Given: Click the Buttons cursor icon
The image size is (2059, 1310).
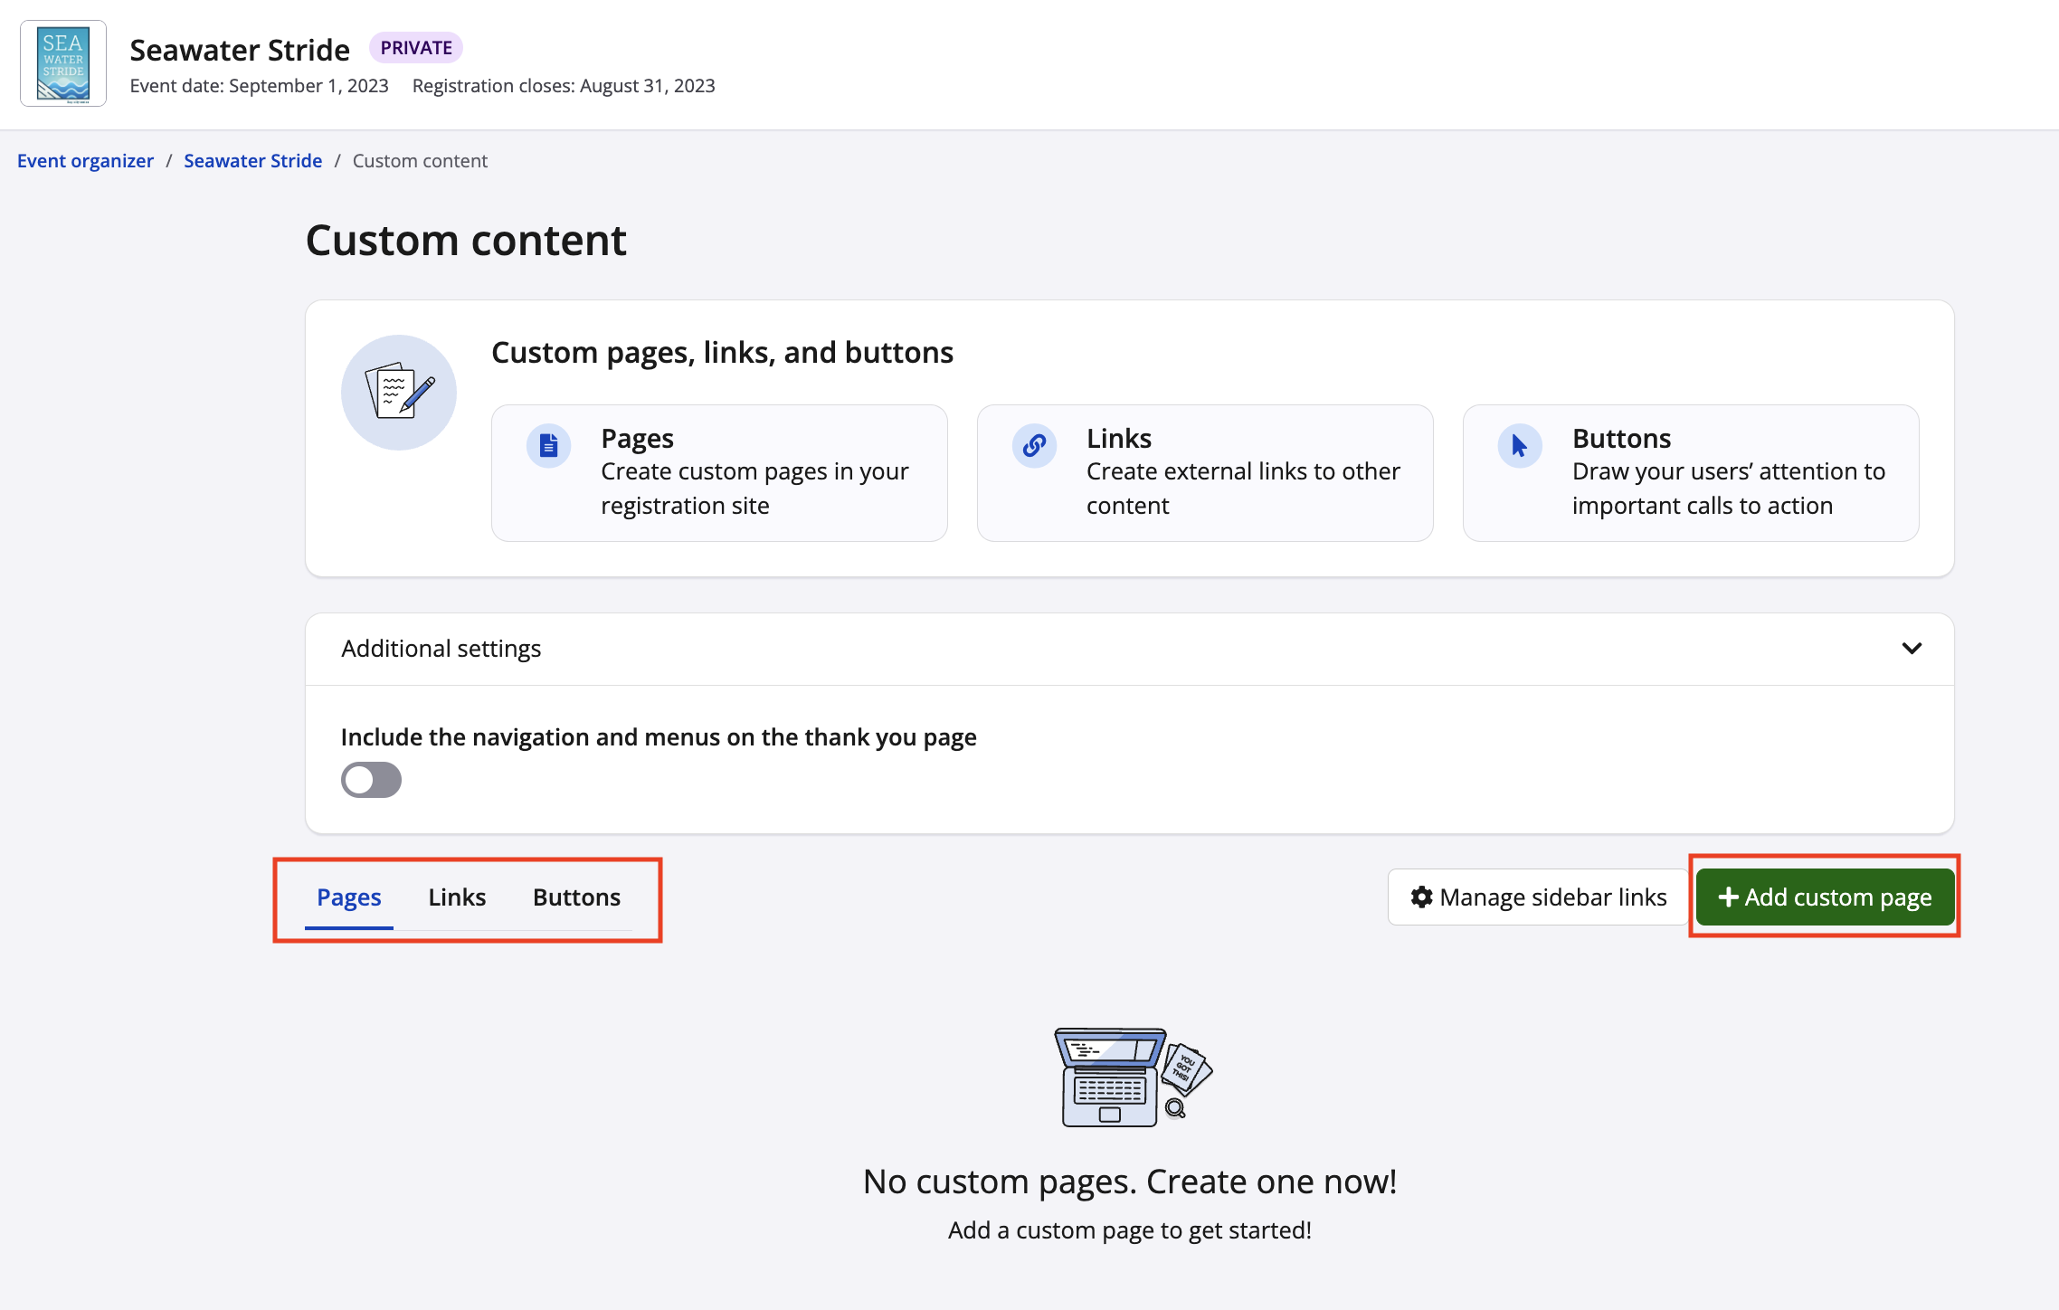Looking at the screenshot, I should 1520,445.
